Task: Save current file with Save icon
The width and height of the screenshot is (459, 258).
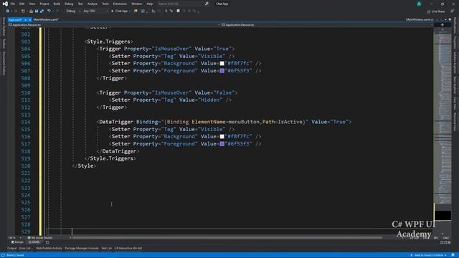Action: (37, 11)
